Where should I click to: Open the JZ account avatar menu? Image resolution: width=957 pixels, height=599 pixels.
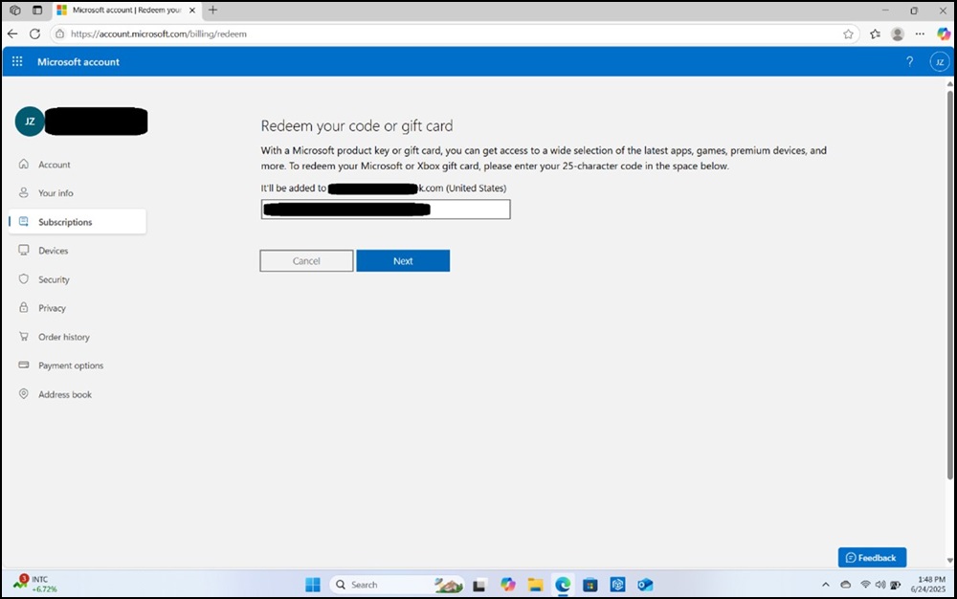pos(939,61)
